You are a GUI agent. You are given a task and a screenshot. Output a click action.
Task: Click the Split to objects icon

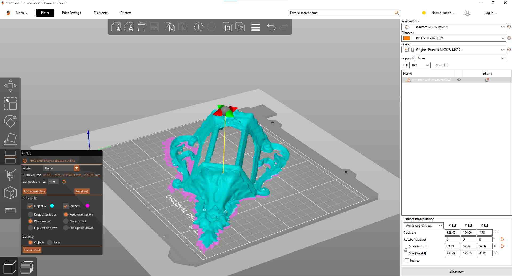(227, 27)
